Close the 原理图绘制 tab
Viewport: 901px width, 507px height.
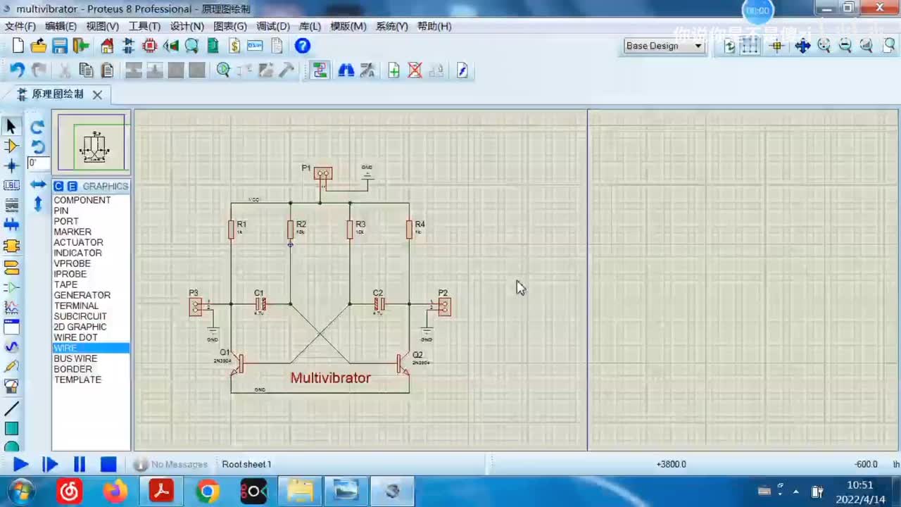(x=97, y=94)
